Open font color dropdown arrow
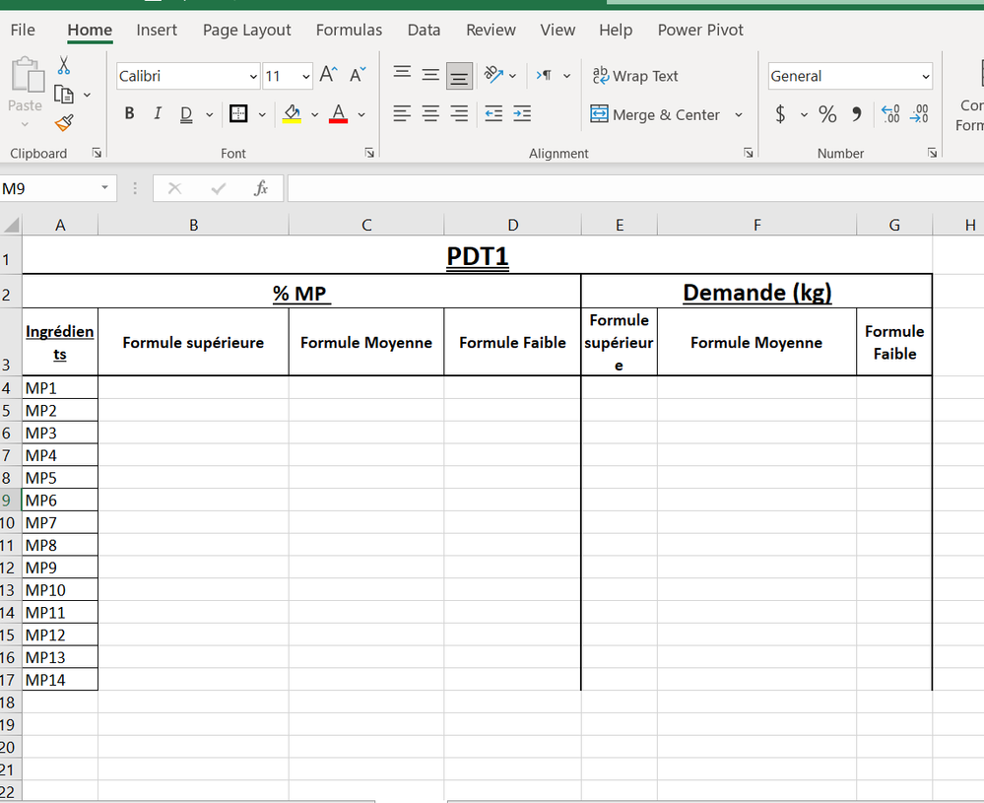Screen dimensions: 984x803 click(361, 115)
